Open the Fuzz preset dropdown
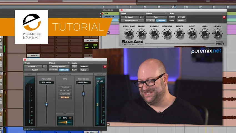This screenshot has height=133, width=236. (x=156, y=17)
